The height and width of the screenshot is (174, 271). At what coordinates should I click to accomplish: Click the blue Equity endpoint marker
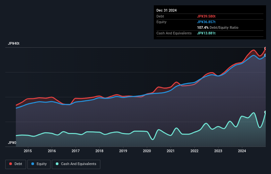265,55
